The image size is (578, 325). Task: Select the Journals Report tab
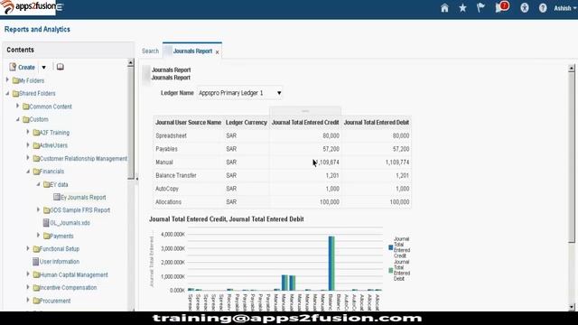192,51
